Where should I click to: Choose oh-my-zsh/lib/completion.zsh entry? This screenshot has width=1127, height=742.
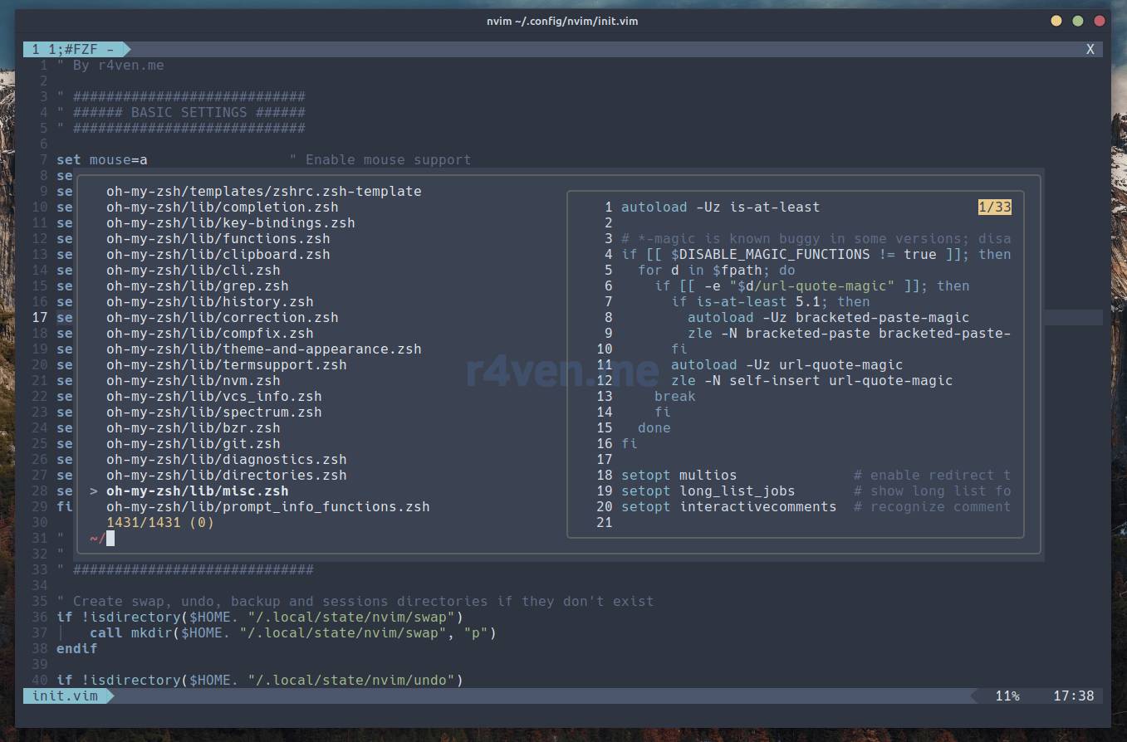coord(222,207)
